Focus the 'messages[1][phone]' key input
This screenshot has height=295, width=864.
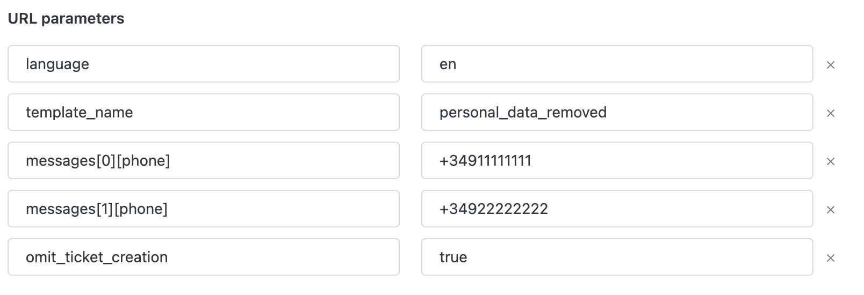click(x=204, y=209)
